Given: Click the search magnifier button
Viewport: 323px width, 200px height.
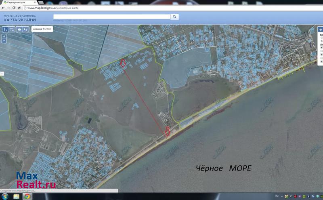Looking at the screenshot, I should [x=175, y=17].
